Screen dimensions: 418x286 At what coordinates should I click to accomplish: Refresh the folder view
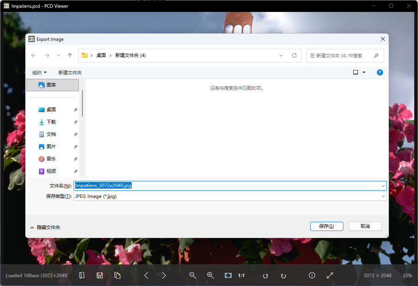coord(294,55)
